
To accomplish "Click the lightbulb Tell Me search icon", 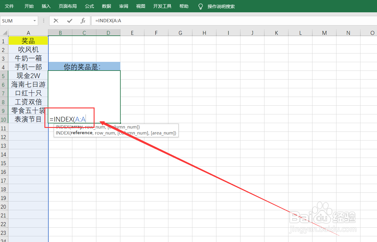I will click(201, 6).
